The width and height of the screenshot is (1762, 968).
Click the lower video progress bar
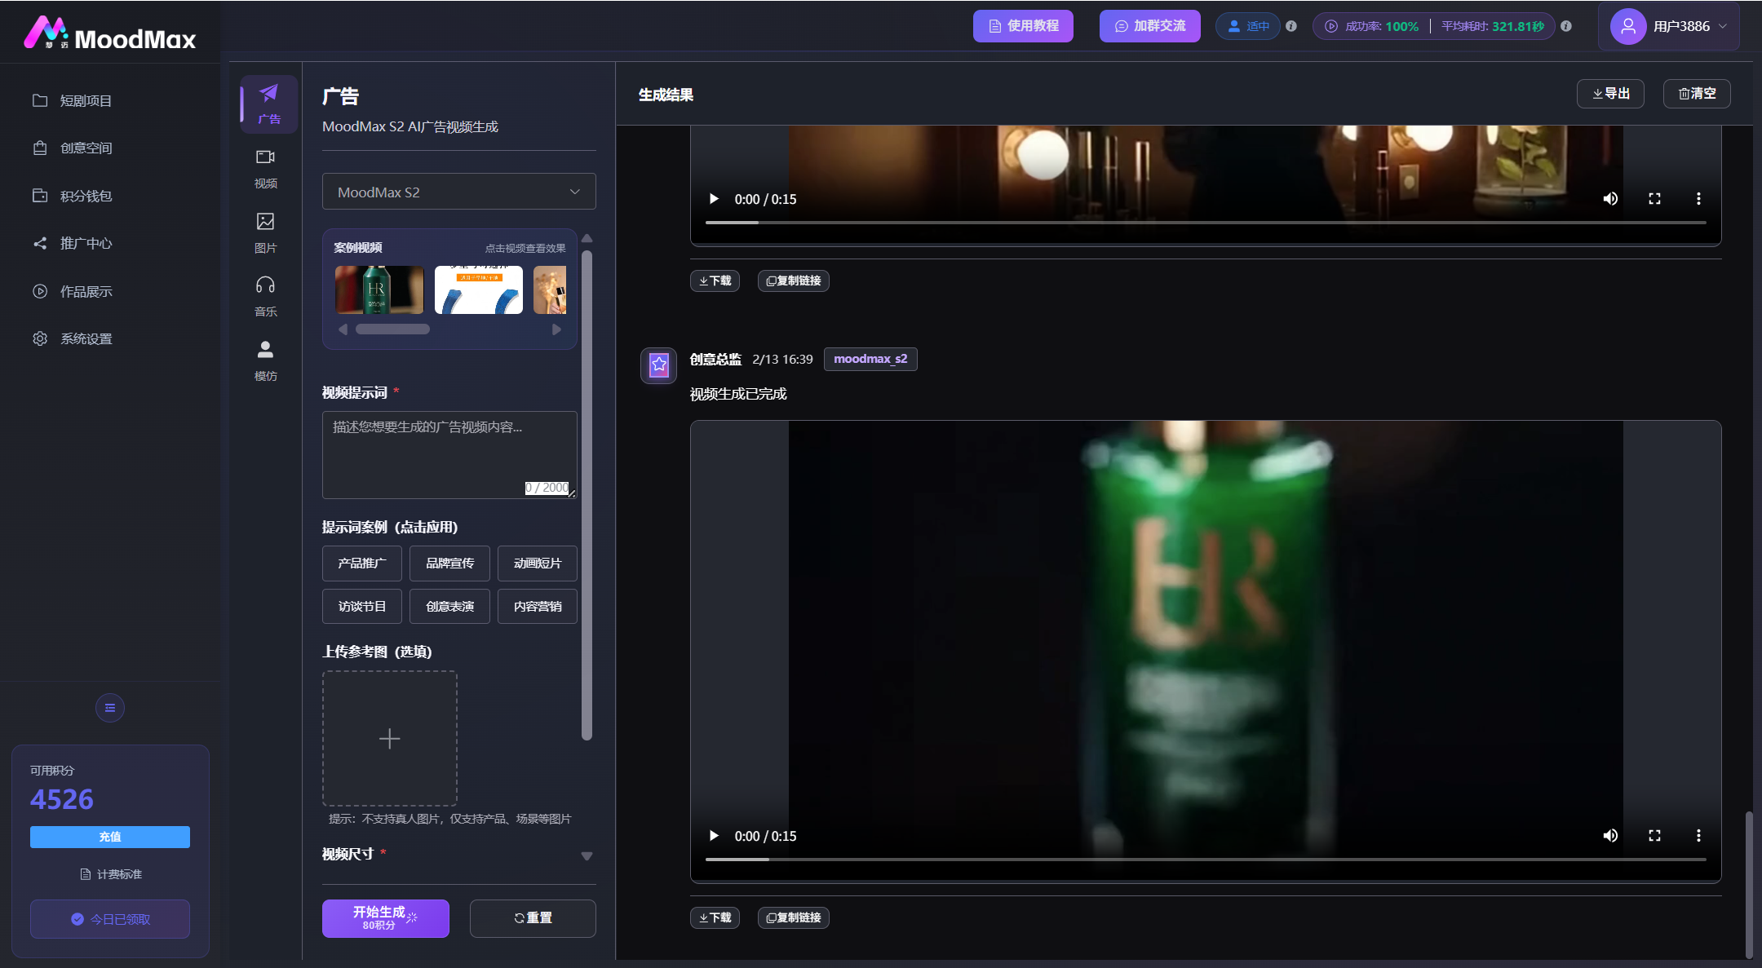(1206, 860)
